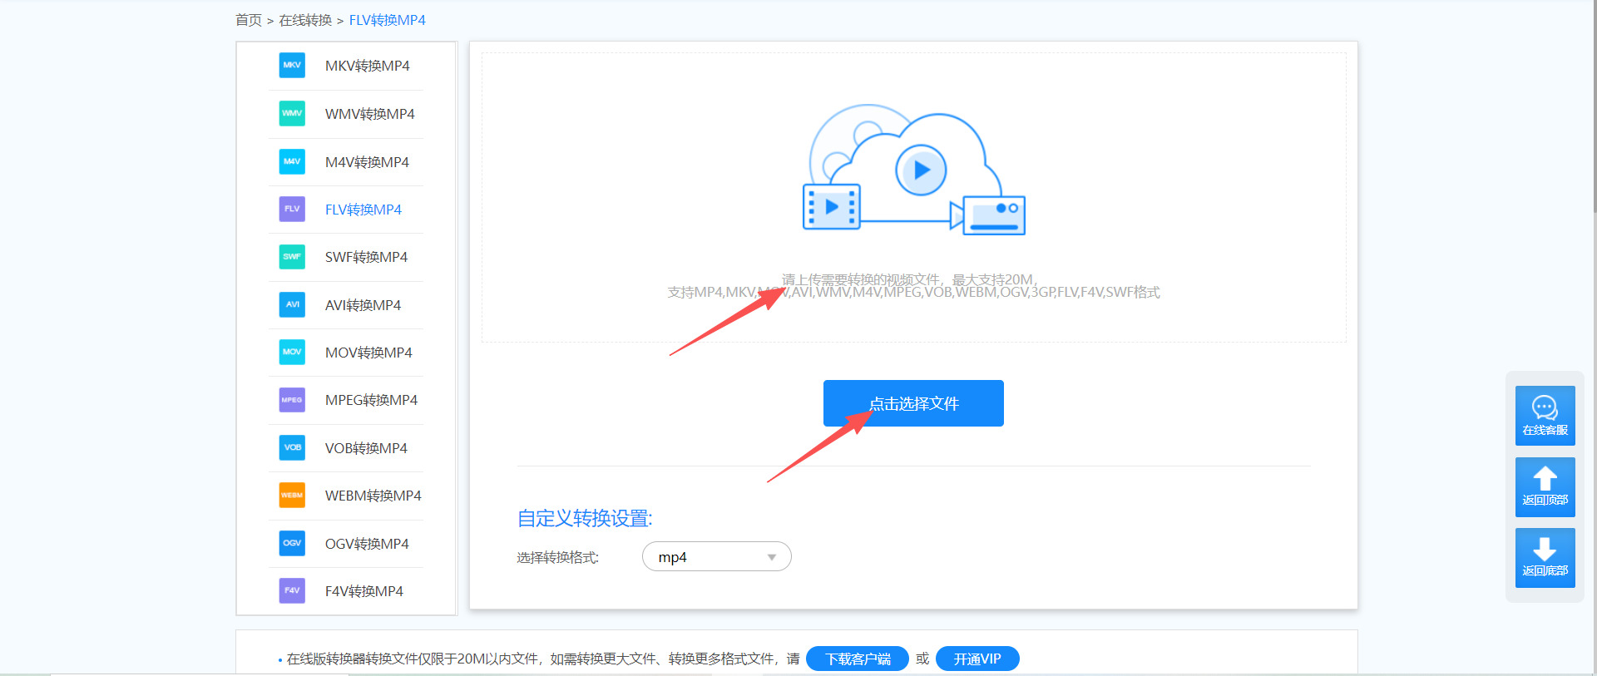Click the AVI format icon
The height and width of the screenshot is (676, 1597).
click(292, 304)
